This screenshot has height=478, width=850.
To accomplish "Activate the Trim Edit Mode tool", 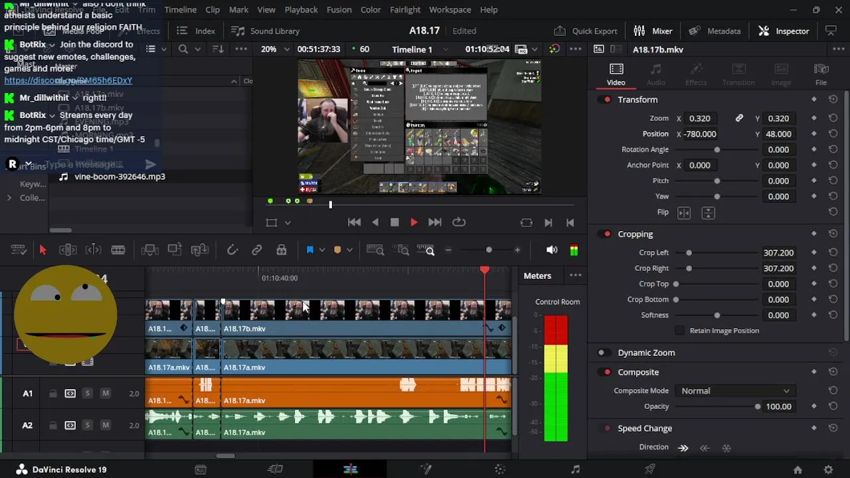I will (68, 250).
